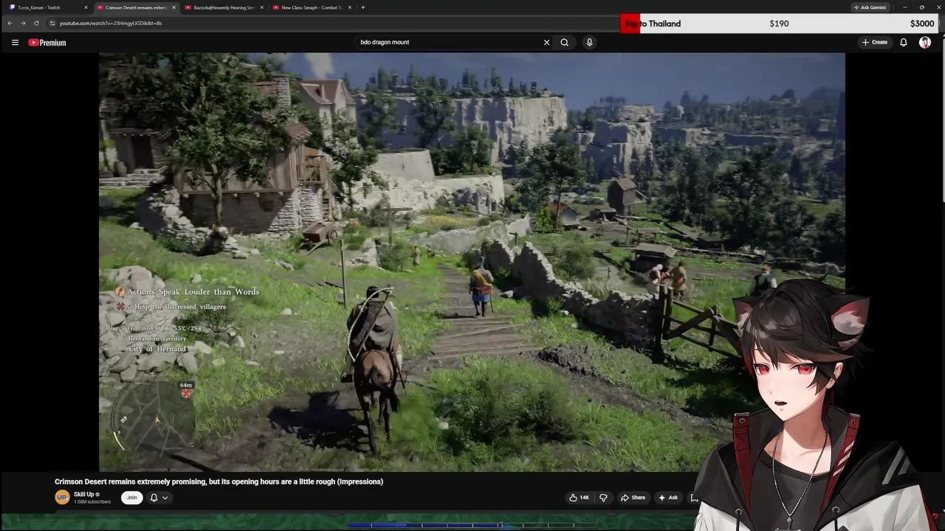The image size is (945, 531).
Task: Open a new browser tab
Action: tap(362, 7)
